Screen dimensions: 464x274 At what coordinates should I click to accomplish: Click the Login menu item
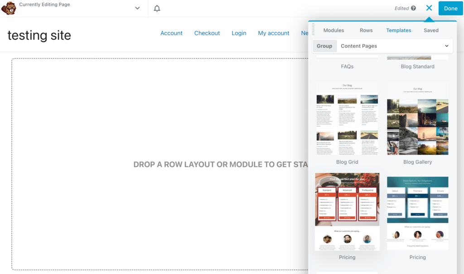tap(239, 33)
